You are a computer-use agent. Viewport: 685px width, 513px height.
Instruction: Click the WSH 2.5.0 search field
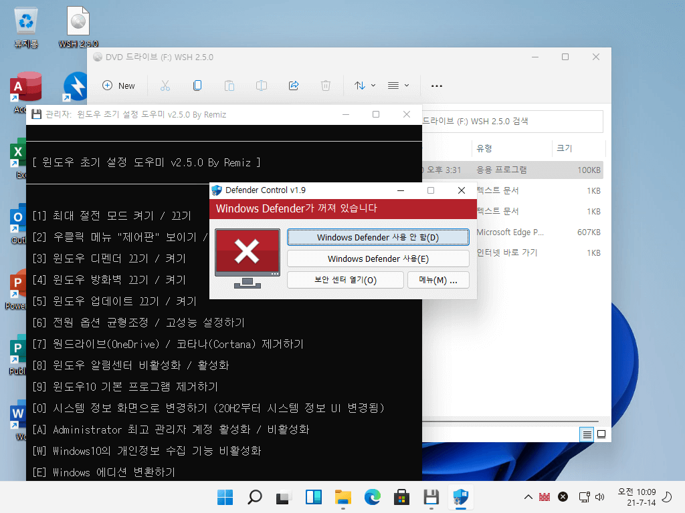pyautogui.click(x=512, y=122)
